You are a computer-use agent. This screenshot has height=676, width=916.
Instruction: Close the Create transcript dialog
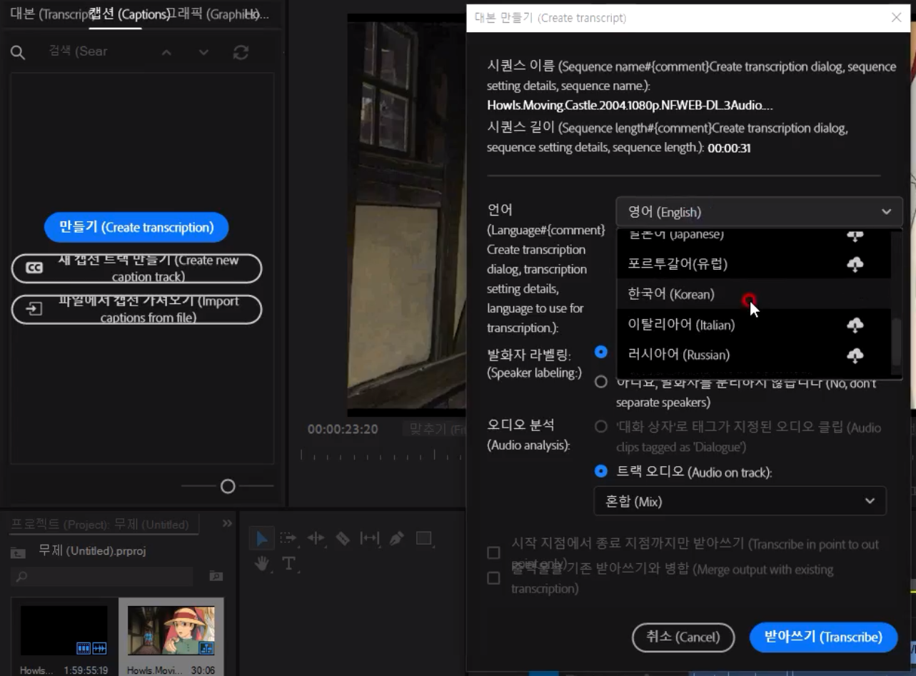pos(897,17)
